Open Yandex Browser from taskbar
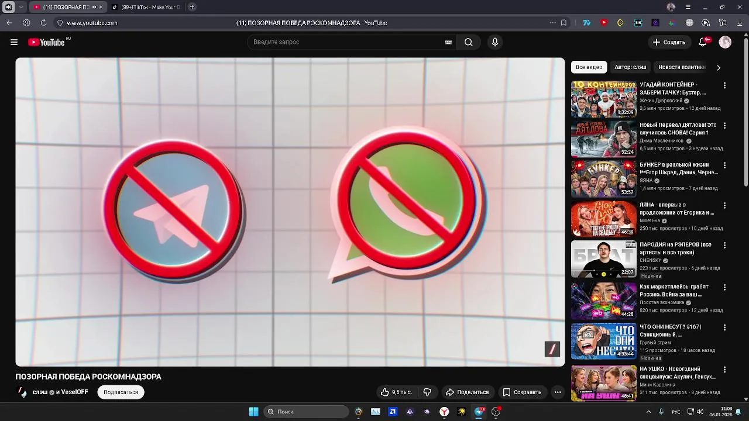The width and height of the screenshot is (749, 421). [445, 412]
